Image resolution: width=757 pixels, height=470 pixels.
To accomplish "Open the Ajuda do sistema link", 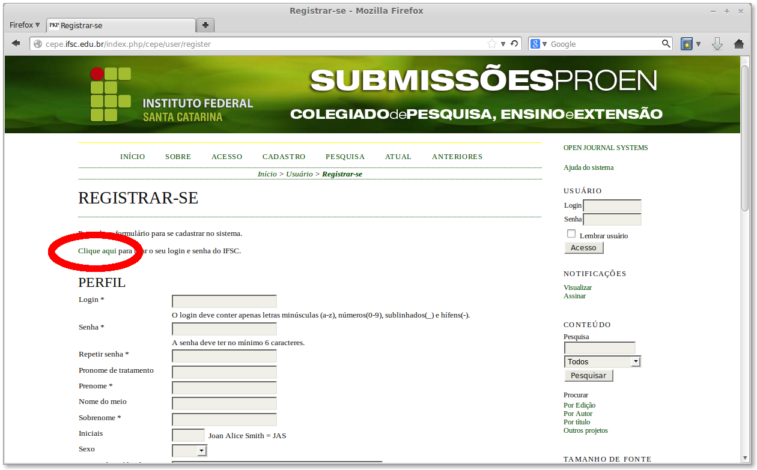I will click(588, 167).
